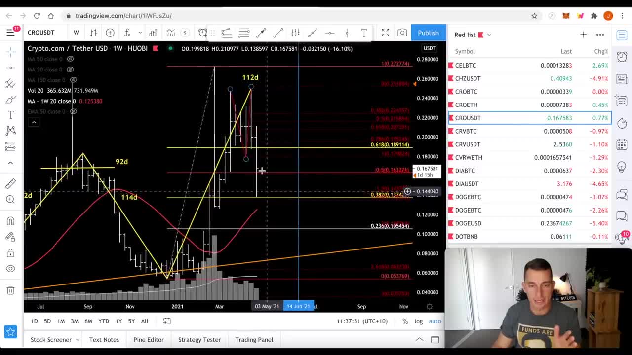Viewport: 632px width, 355px height.
Task: Toggle magnet mode in left toolbar
Action: pos(10,221)
